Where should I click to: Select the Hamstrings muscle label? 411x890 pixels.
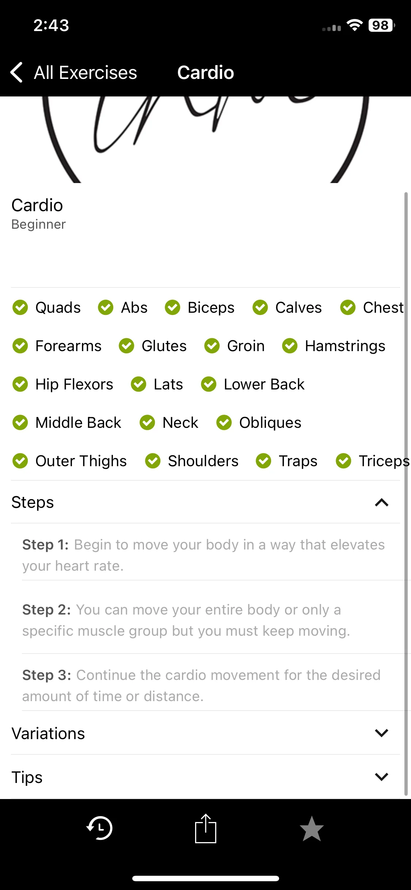click(x=345, y=346)
